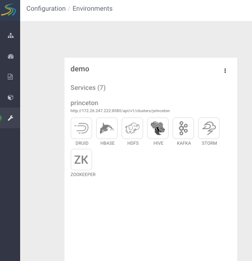Select the DRUID service icon

click(81, 128)
